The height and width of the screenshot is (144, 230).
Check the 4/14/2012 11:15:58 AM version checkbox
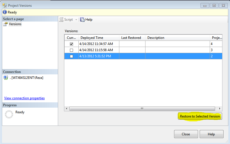tap(71, 50)
